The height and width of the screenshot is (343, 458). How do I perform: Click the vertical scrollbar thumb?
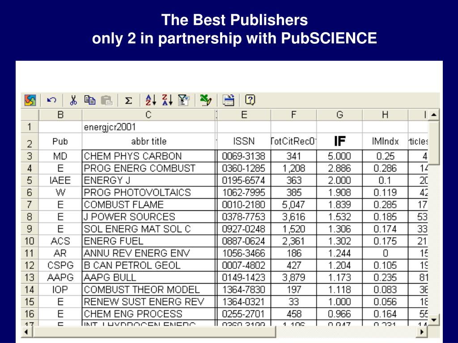pyautogui.click(x=434, y=143)
